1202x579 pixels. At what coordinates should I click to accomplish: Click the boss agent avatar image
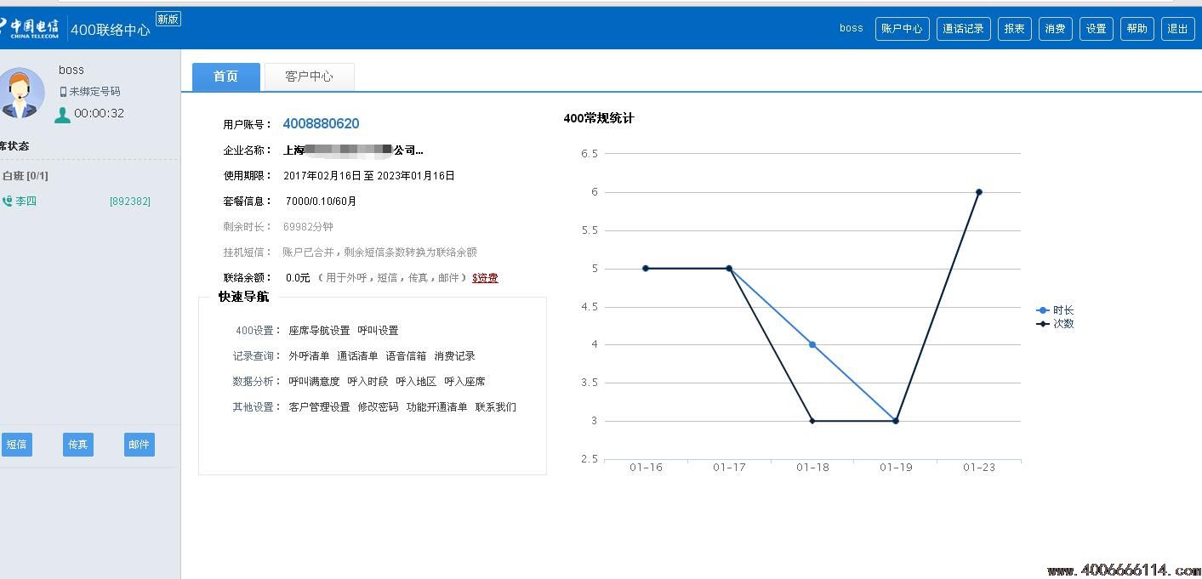21,93
